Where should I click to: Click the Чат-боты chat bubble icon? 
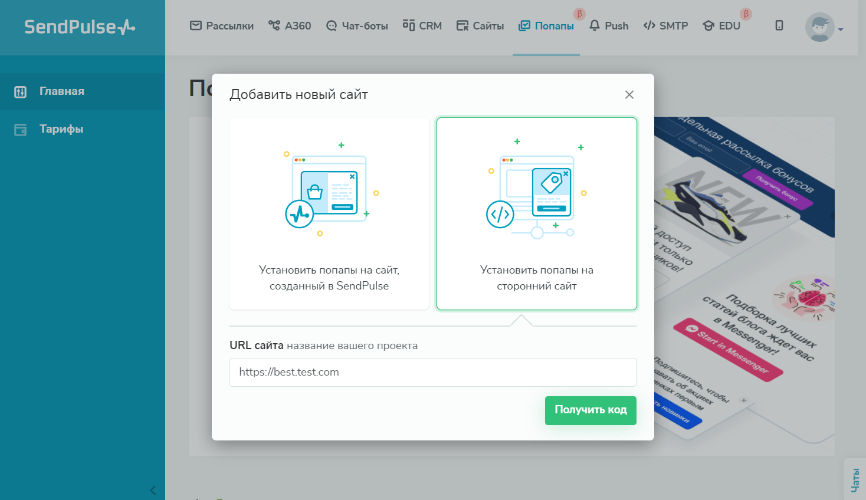click(x=332, y=26)
